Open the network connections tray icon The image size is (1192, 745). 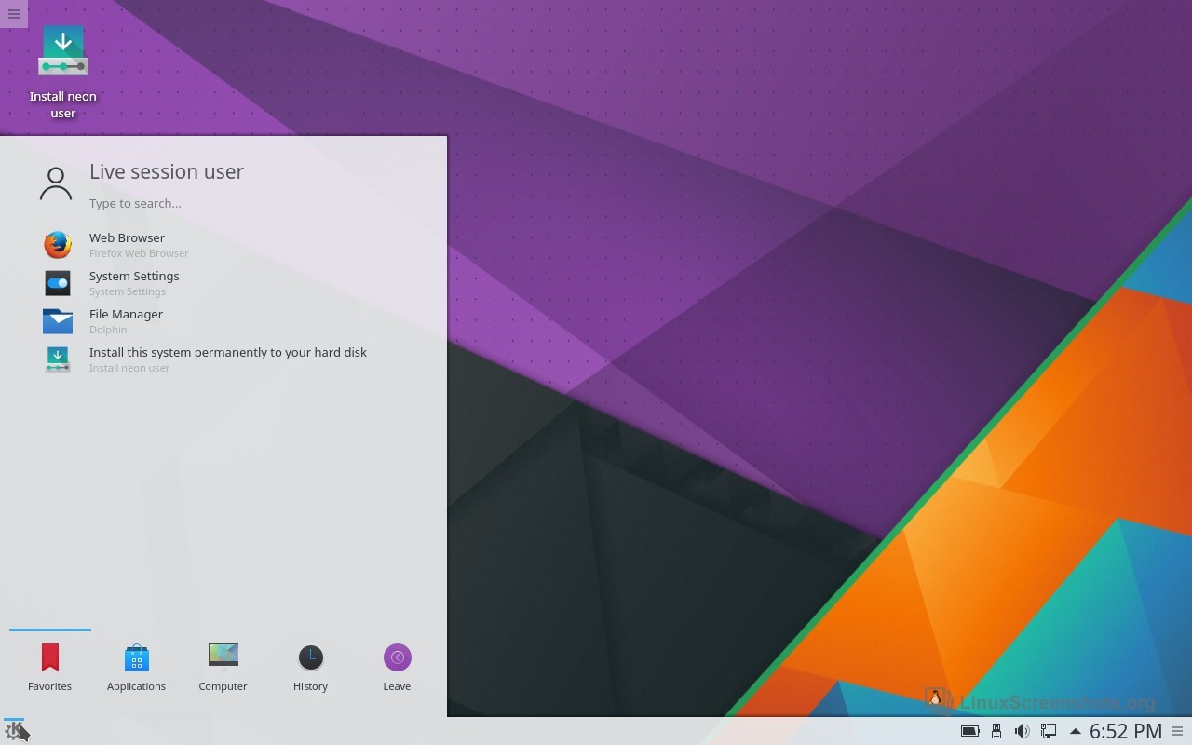click(x=1048, y=732)
